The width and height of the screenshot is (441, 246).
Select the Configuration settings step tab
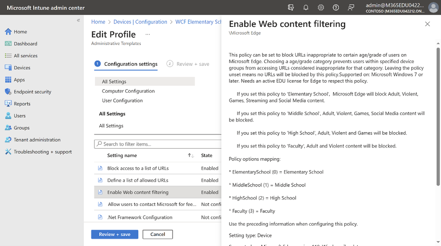pos(126,64)
